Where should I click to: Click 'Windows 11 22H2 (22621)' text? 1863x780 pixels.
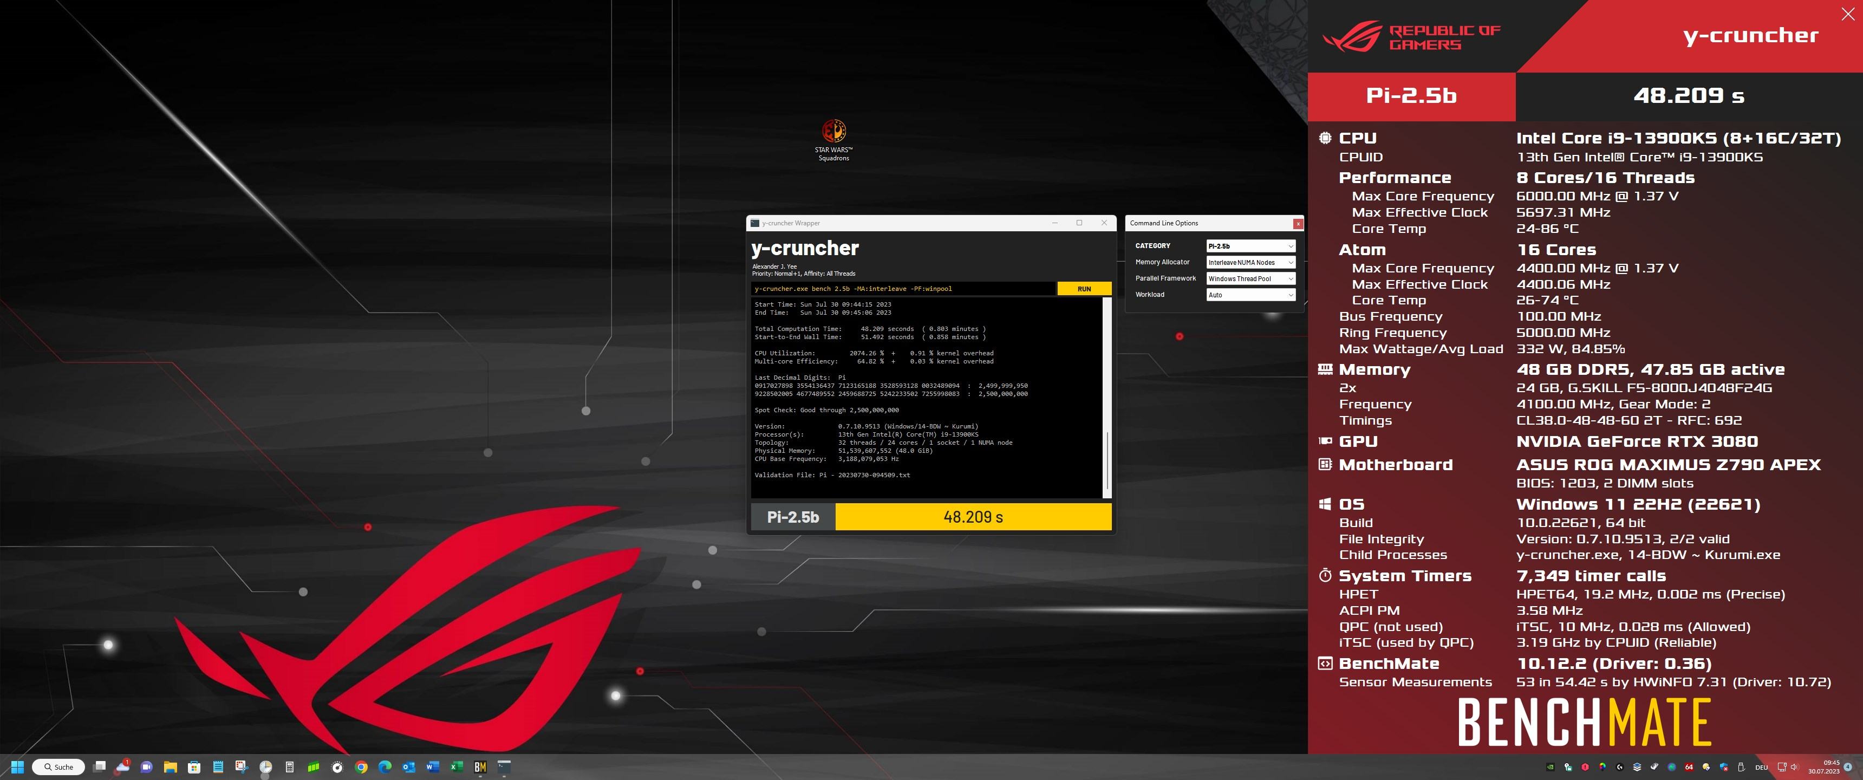[1638, 504]
